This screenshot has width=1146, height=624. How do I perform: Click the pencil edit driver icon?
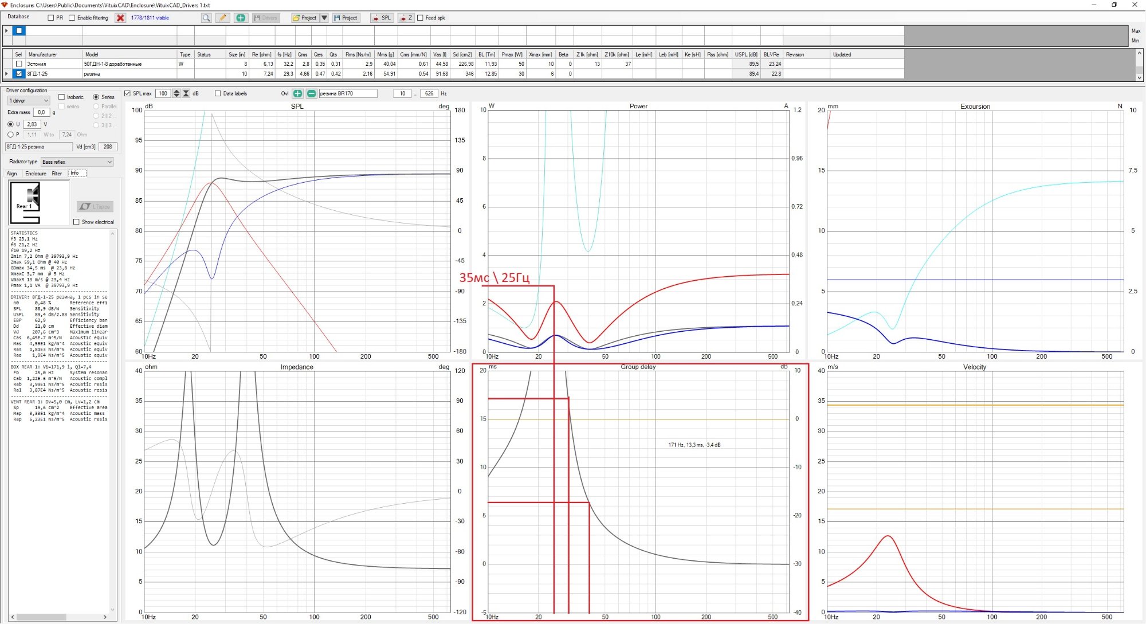223,18
